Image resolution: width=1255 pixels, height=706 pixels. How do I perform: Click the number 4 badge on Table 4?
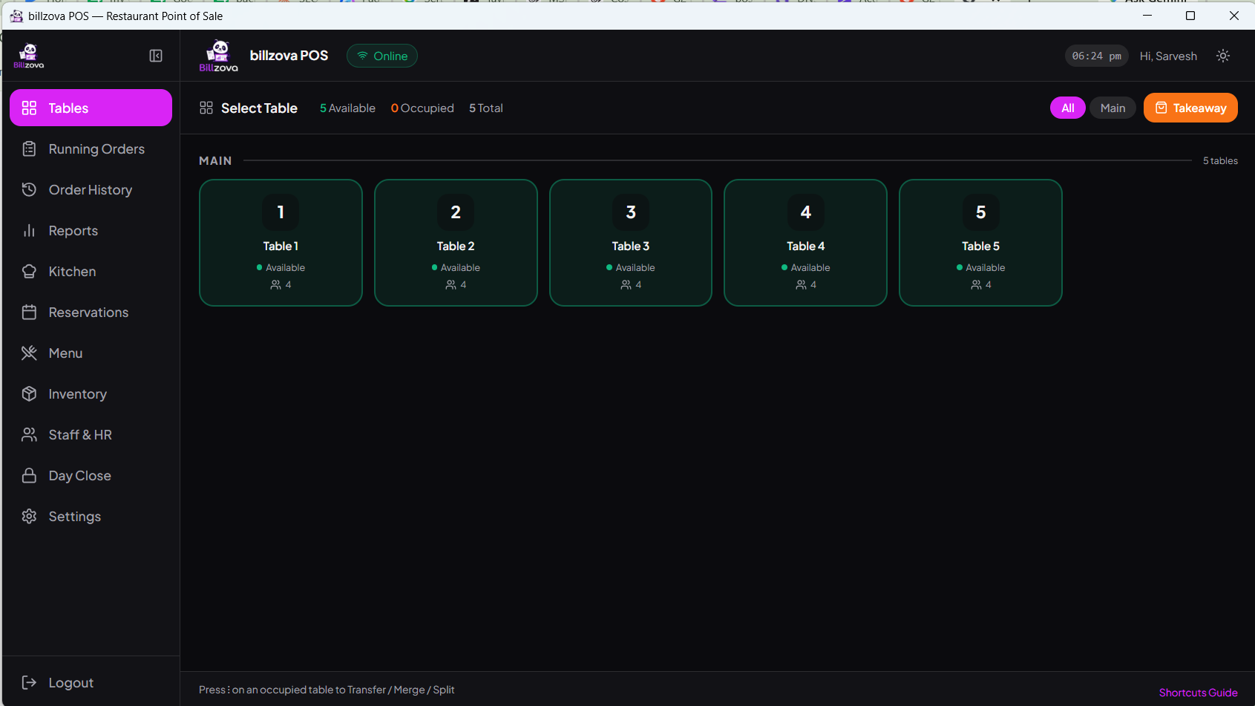pos(806,212)
